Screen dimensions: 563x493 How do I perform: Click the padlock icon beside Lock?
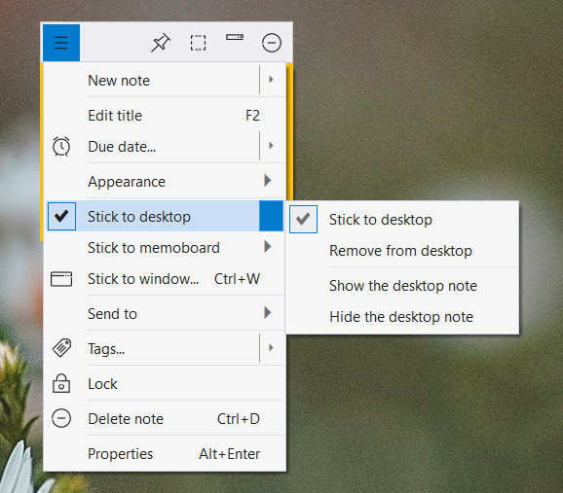tap(61, 383)
